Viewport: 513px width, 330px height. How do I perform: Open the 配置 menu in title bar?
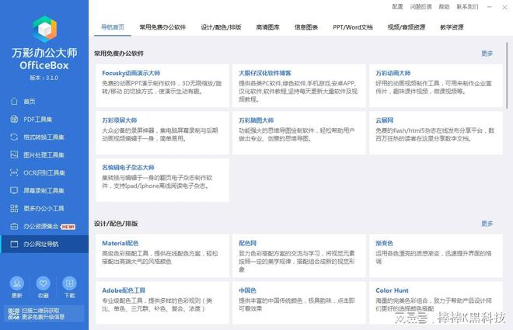pyautogui.click(x=397, y=6)
